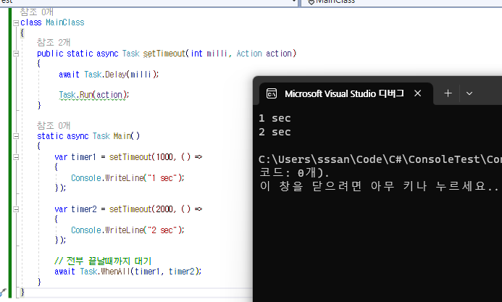Collapse the timer2 lambda block
Image resolution: width=502 pixels, height=302 pixels.
click(x=15, y=209)
